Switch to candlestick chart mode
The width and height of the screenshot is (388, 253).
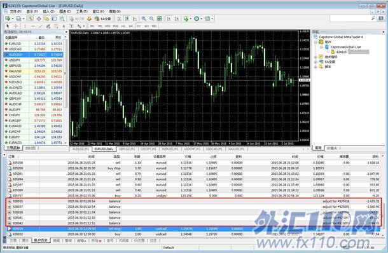point(127,18)
